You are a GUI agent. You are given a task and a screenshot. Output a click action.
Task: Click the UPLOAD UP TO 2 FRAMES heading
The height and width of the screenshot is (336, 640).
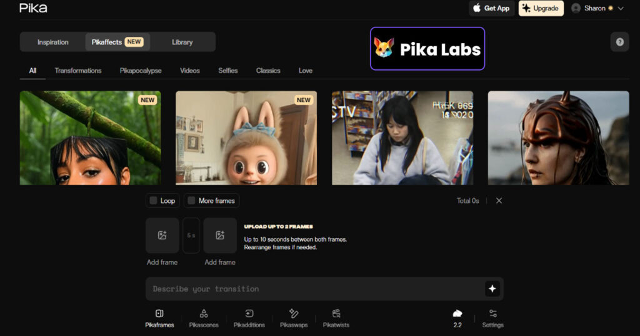click(278, 226)
